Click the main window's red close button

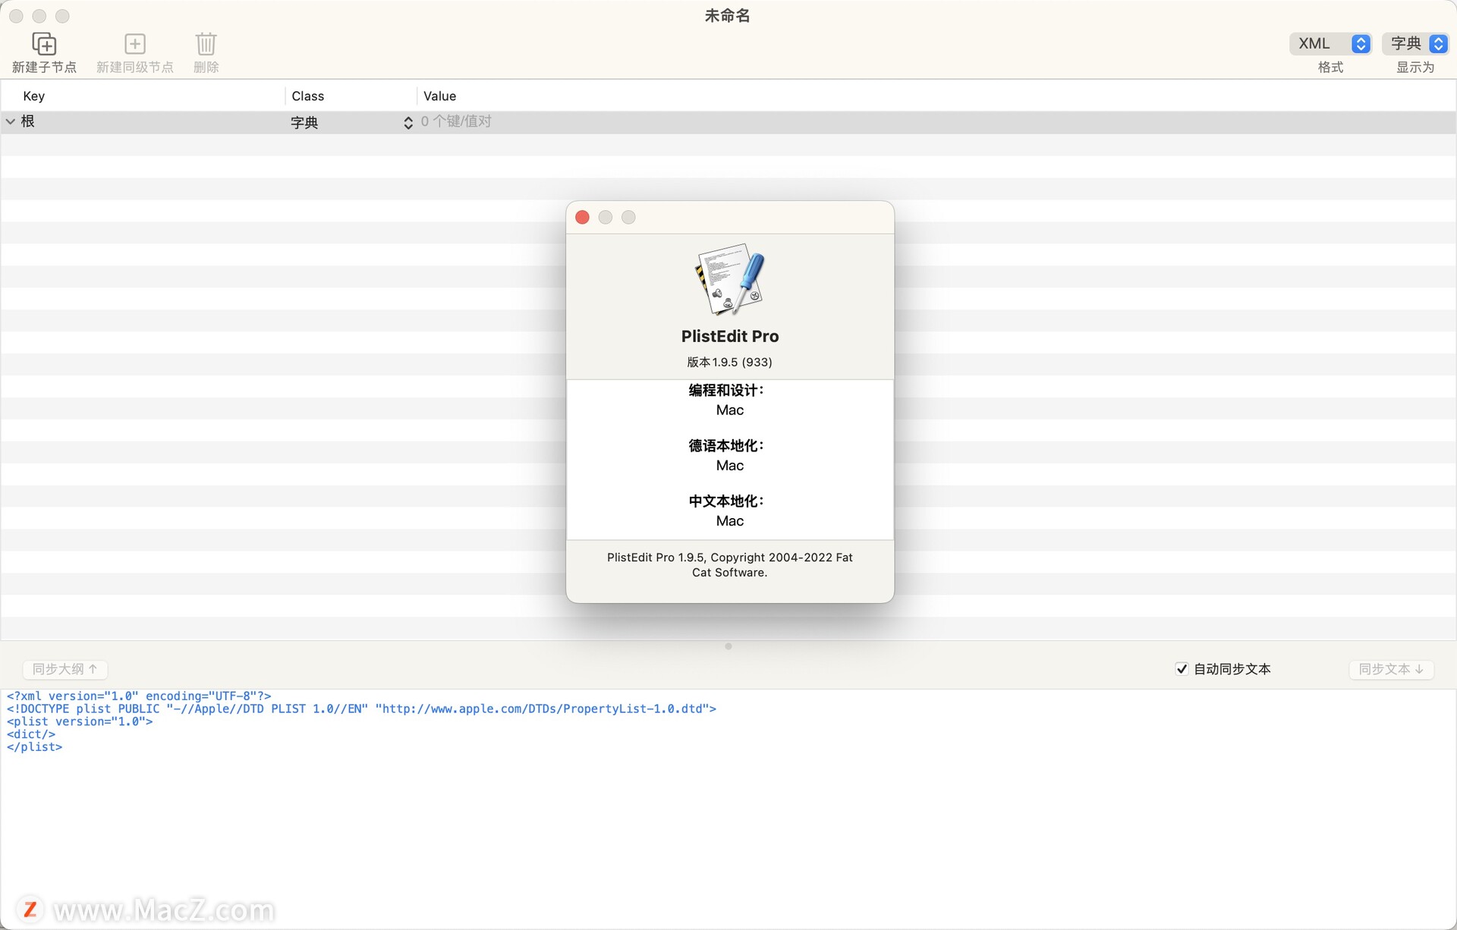point(16,16)
